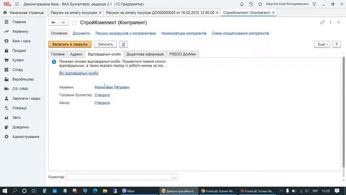This screenshot has width=346, height=195.
Task: Open taskbar search magnifier
Action: (15, 191)
